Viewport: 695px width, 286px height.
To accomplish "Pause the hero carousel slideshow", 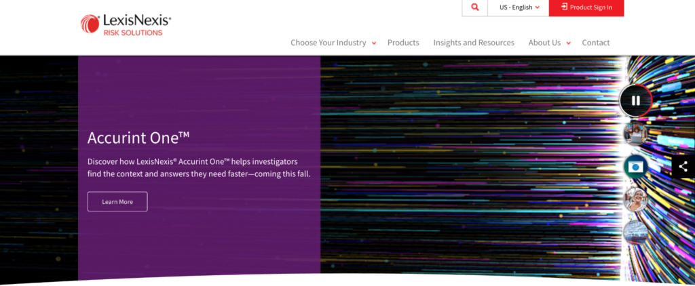I will click(x=635, y=100).
